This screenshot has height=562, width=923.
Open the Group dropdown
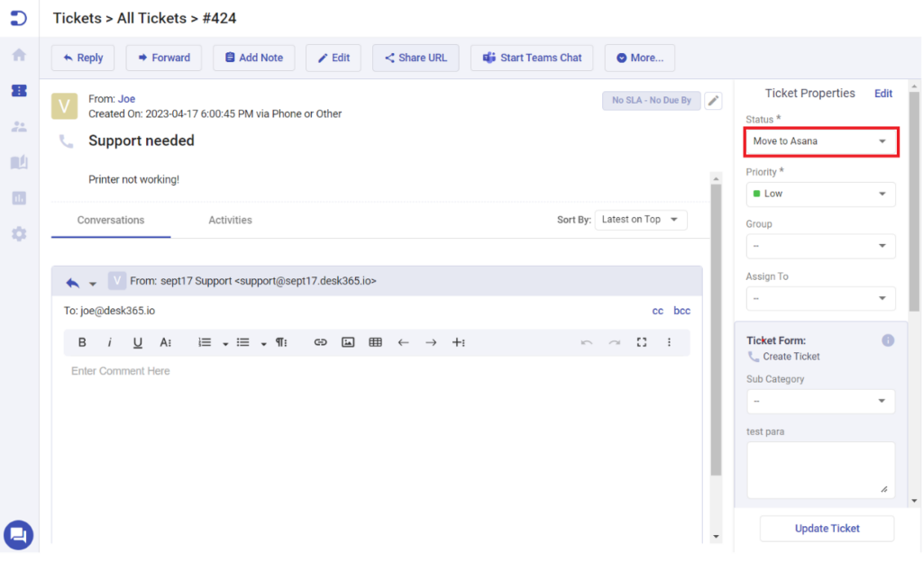tap(820, 246)
